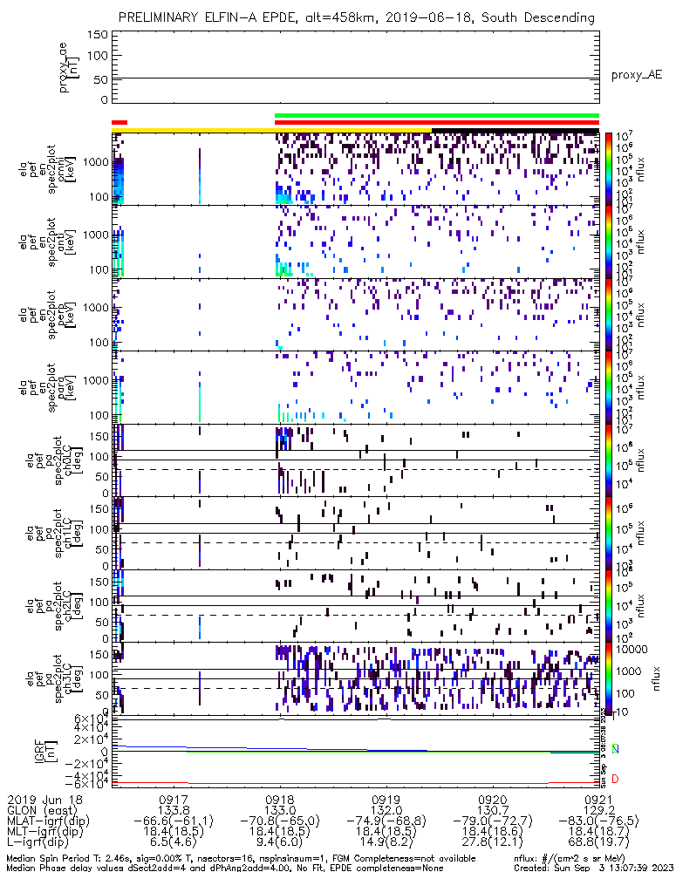Click the 0920 time tick label
The height and width of the screenshot is (872, 676).
pos(493,800)
